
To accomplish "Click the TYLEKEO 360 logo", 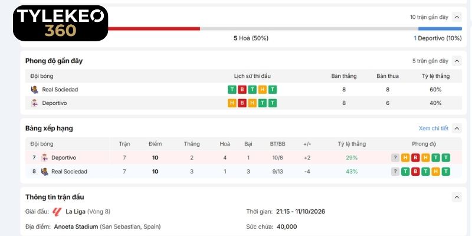I will (61, 23).
